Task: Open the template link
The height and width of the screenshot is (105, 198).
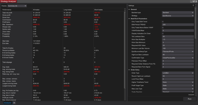Action: click(191, 94)
